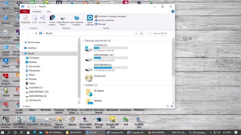Open address bar history dropdown
The width and height of the screenshot is (241, 135).
coord(136,33)
